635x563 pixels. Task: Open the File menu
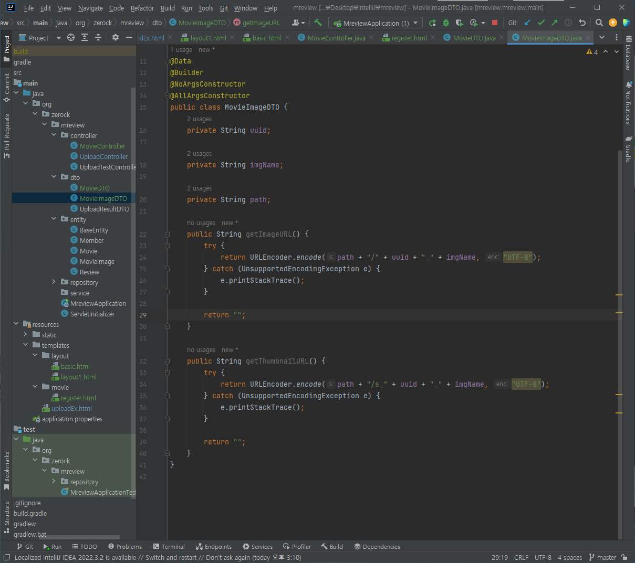pos(29,8)
